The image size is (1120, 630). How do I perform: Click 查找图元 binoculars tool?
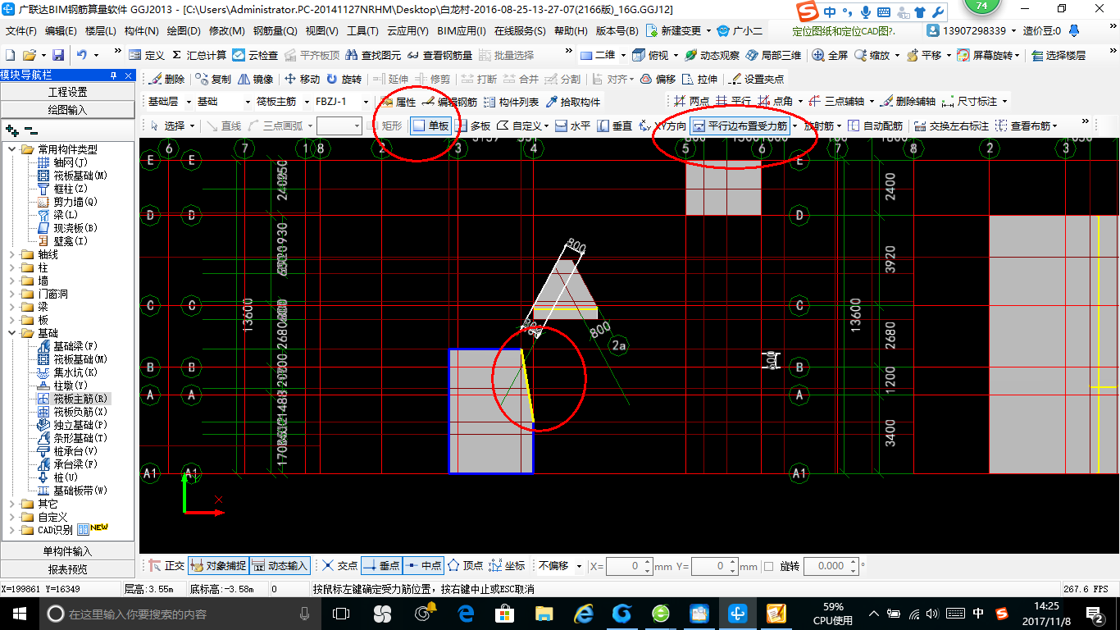tap(373, 55)
